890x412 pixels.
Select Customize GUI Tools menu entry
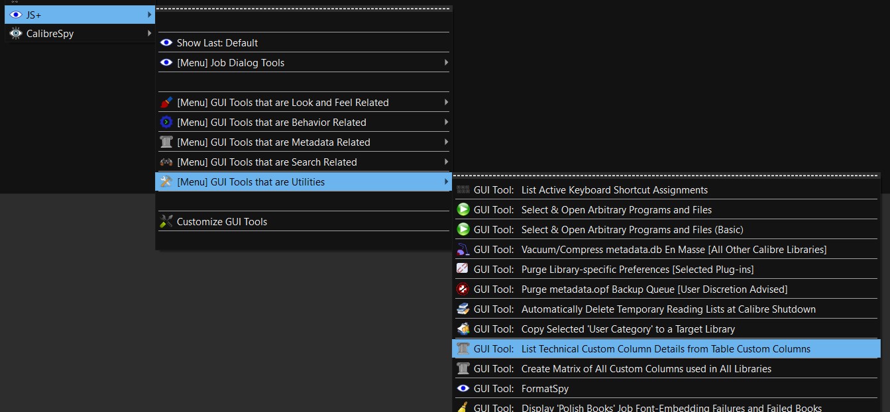222,222
